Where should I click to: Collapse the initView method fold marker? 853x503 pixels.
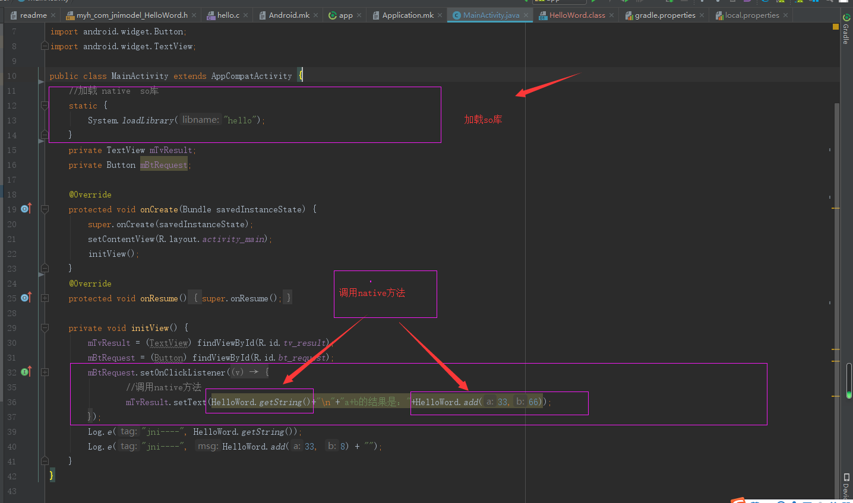[45, 327]
